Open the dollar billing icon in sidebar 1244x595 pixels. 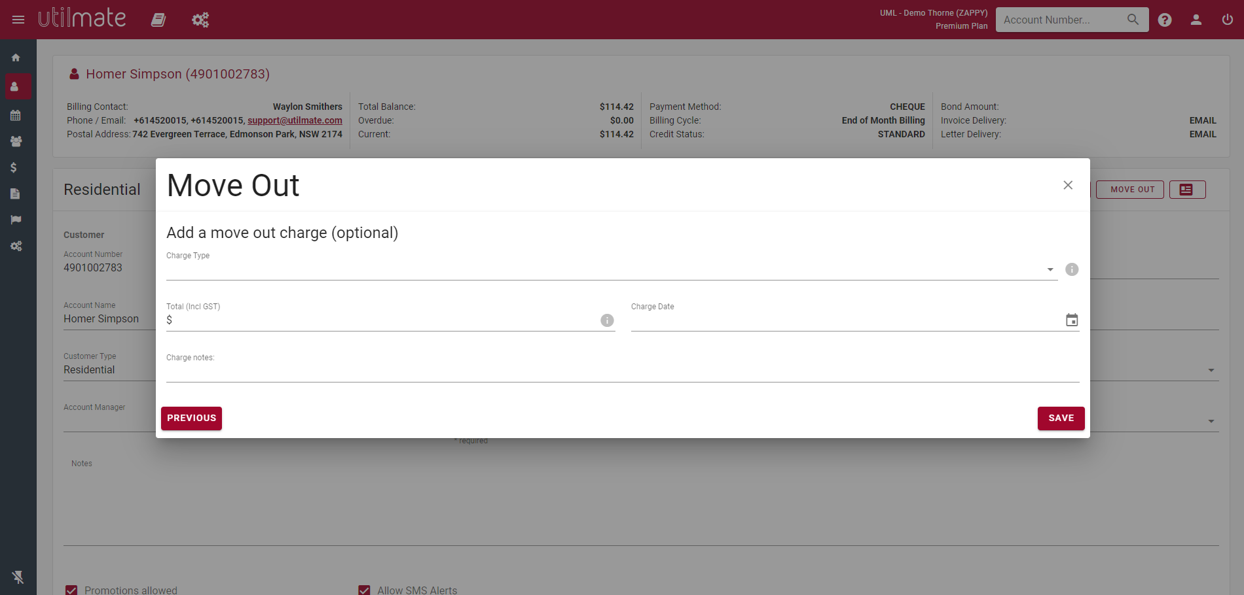coord(14,167)
